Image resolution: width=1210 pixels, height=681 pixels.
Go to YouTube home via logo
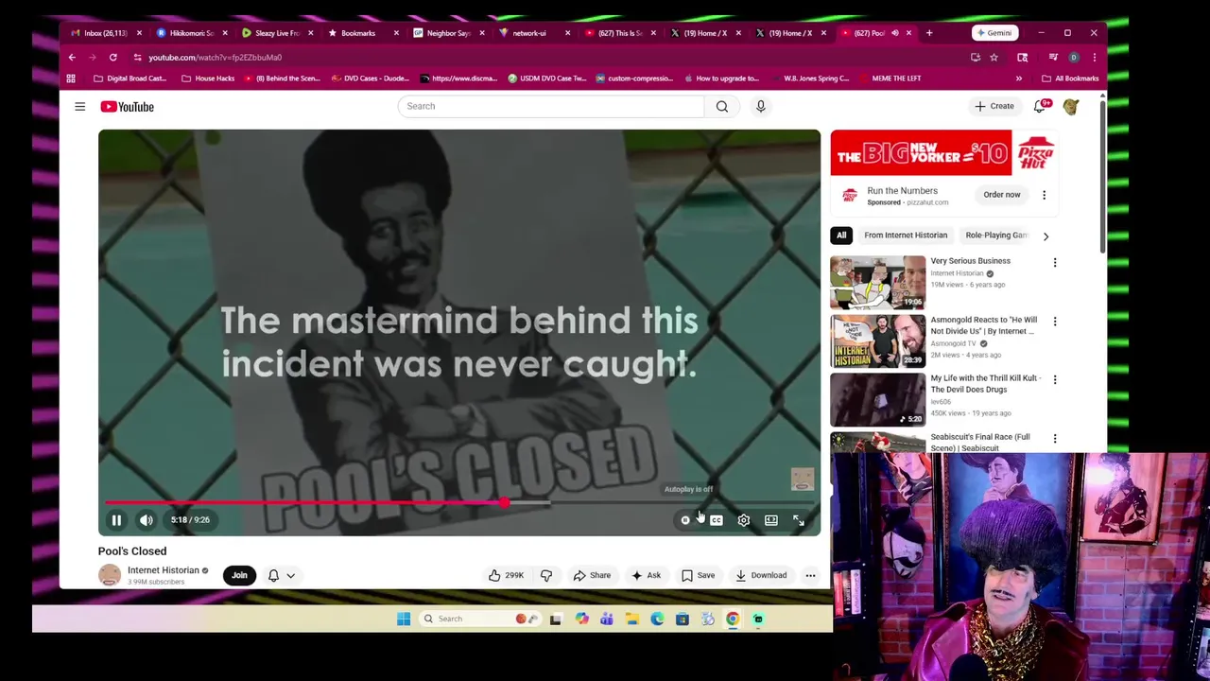coord(128,107)
